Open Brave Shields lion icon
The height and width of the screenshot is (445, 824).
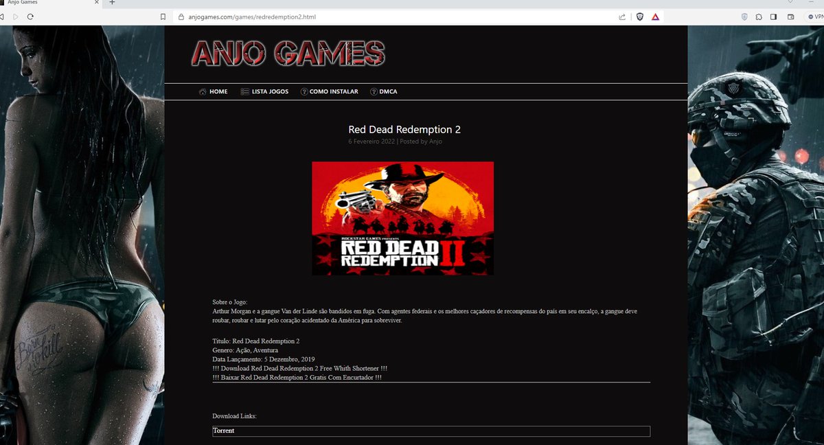pos(640,16)
